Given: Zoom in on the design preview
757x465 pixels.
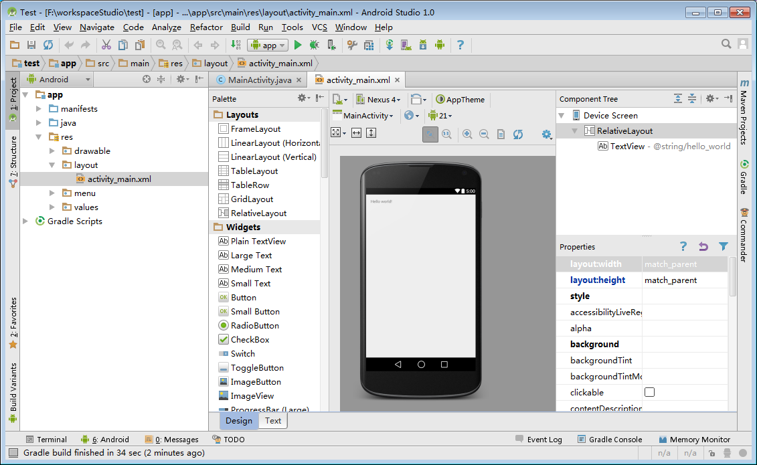Looking at the screenshot, I should pos(467,134).
